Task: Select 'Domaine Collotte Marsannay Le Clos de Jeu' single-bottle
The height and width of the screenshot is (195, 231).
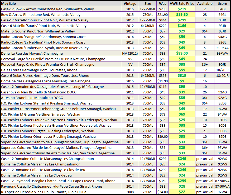Action: click(61, 175)
